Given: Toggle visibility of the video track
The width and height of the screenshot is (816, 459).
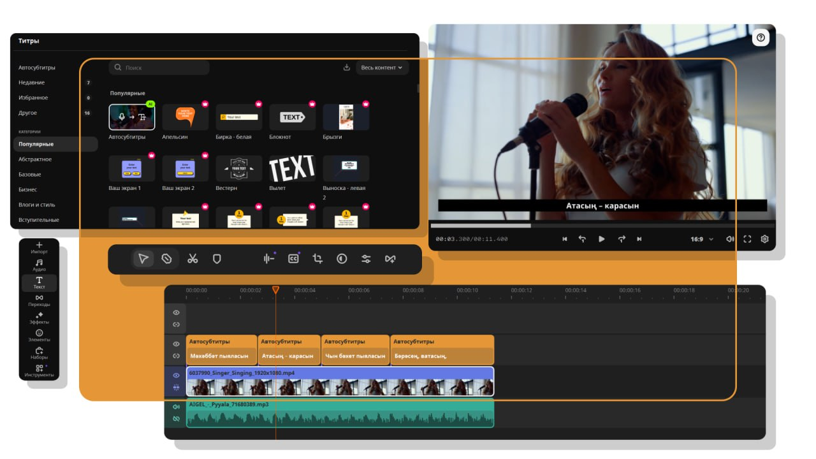Looking at the screenshot, I should (x=177, y=375).
